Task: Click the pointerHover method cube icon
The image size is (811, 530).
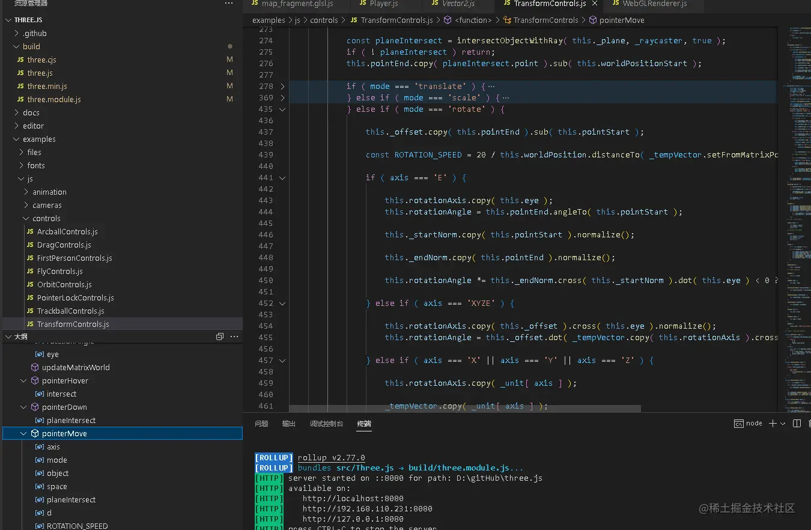Action: pyautogui.click(x=35, y=380)
